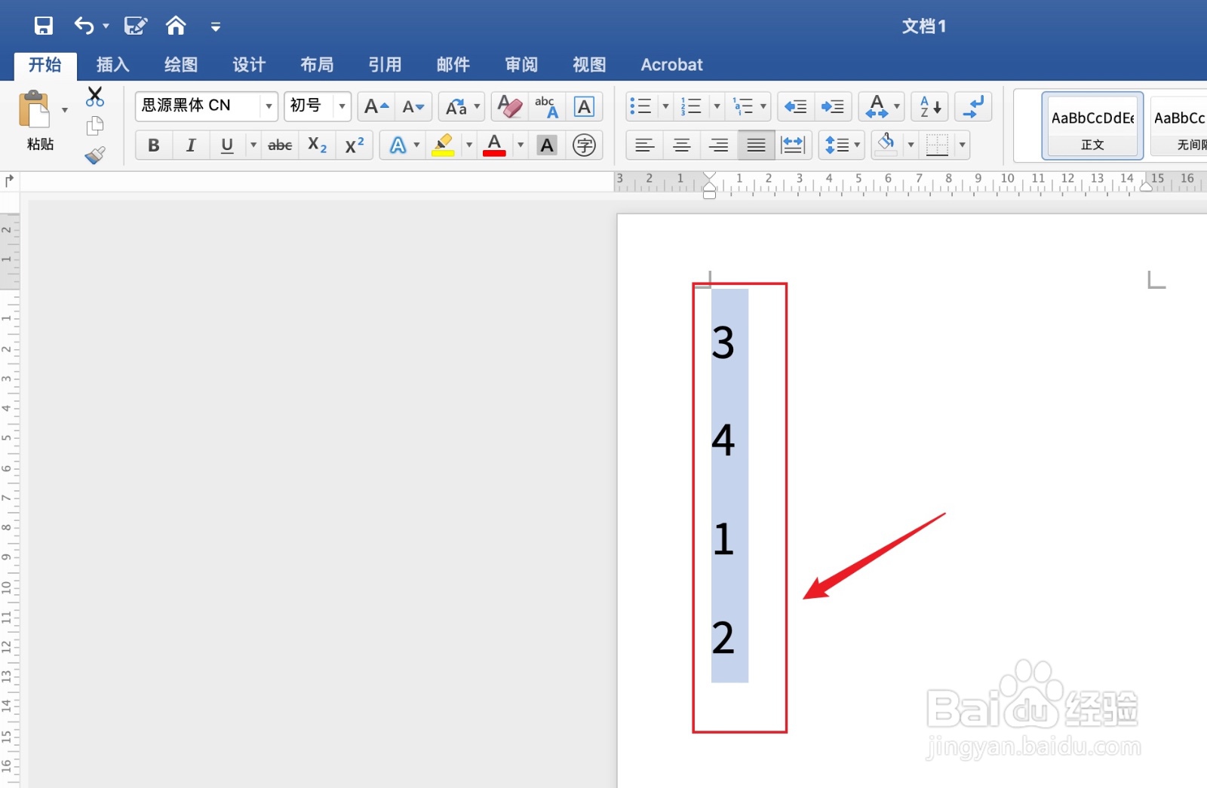Select the 正文 style thumbnail
Screen dimensions: 1207x788
pyautogui.click(x=1092, y=126)
